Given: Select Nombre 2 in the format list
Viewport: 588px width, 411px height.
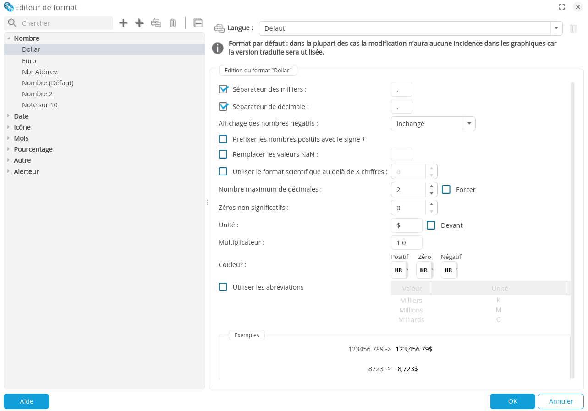Looking at the screenshot, I should click(37, 93).
